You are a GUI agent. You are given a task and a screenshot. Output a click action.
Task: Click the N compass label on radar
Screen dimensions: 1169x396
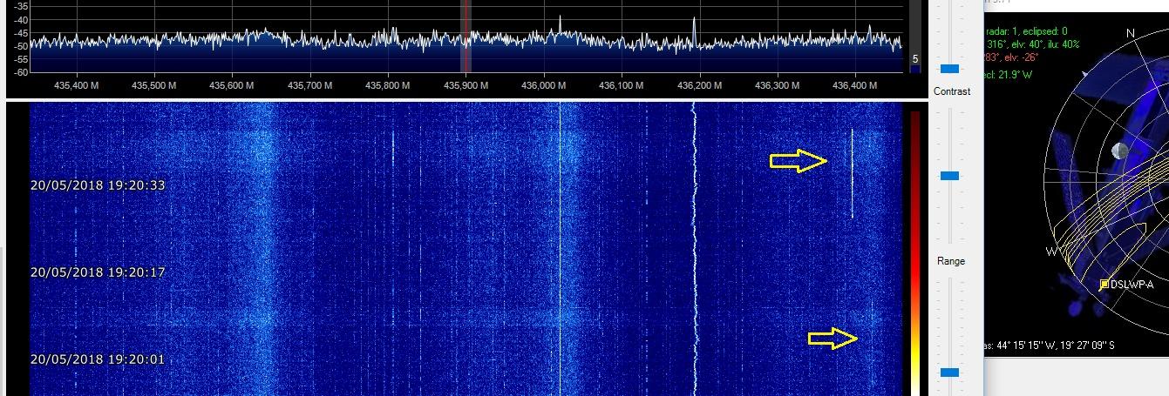coord(1131,33)
